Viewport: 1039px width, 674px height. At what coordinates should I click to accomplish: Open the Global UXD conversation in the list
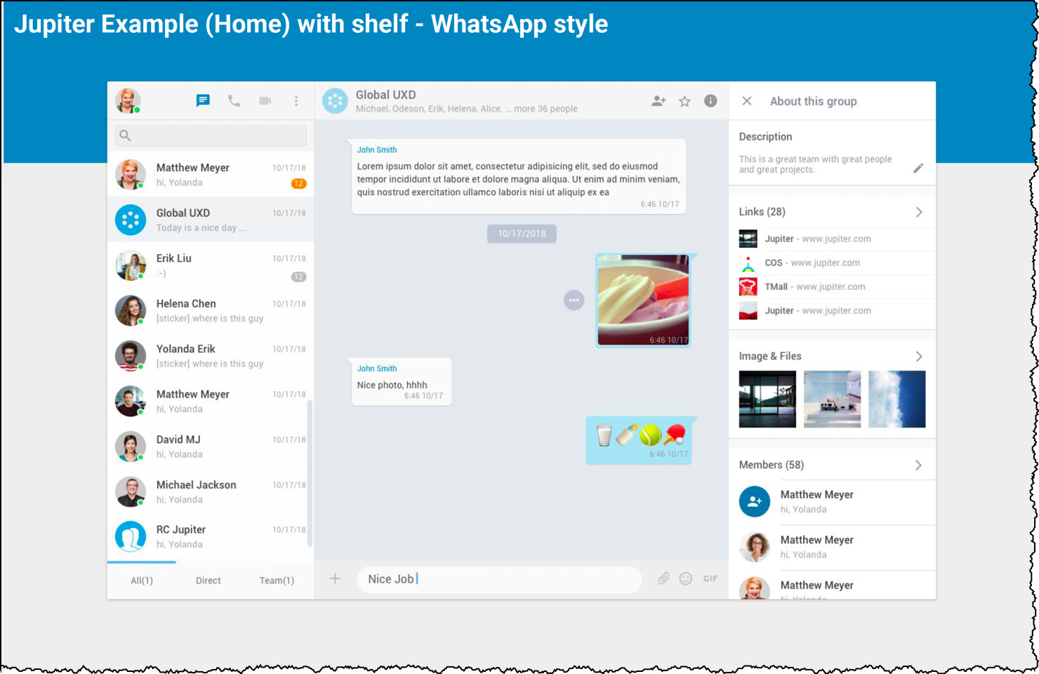tap(211, 220)
